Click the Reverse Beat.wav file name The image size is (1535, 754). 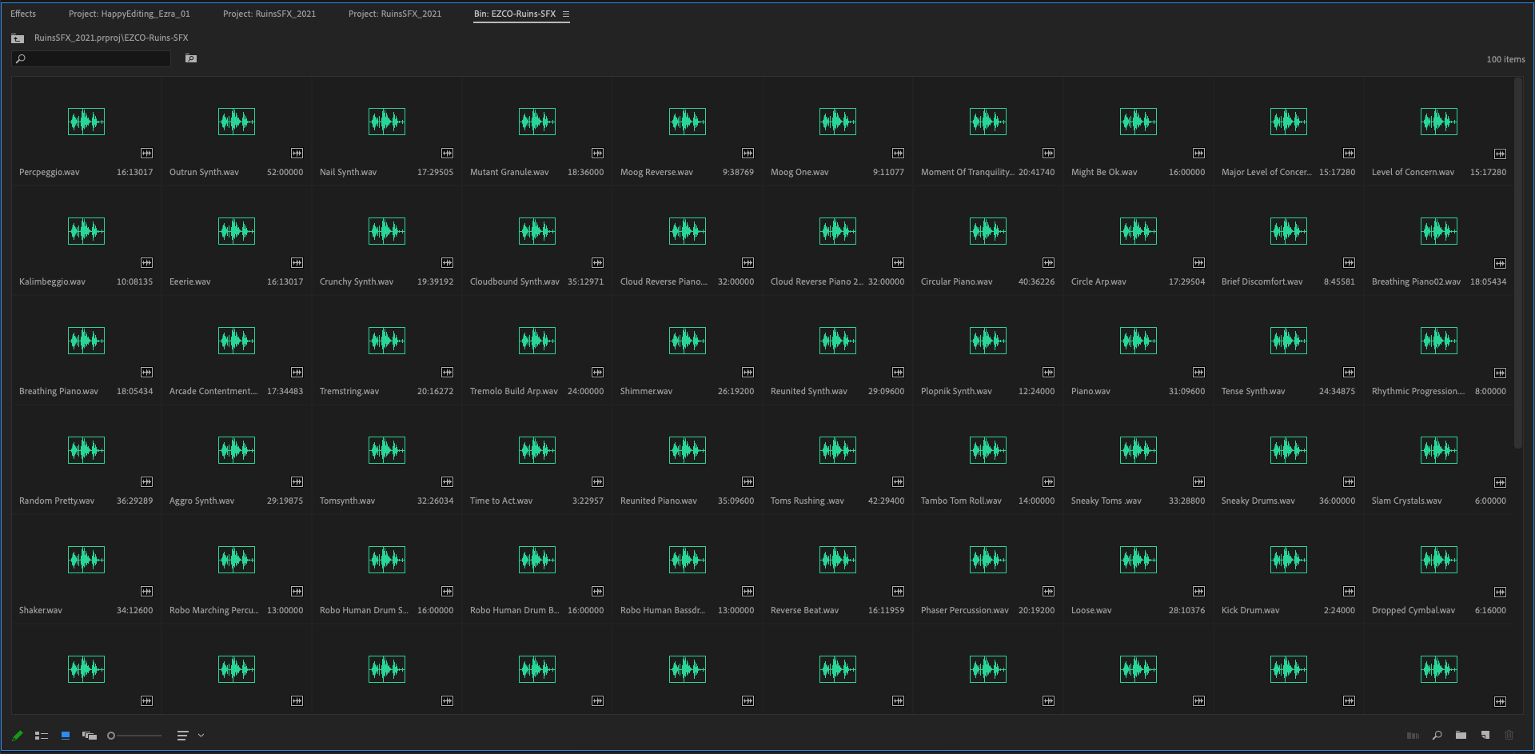coord(805,610)
